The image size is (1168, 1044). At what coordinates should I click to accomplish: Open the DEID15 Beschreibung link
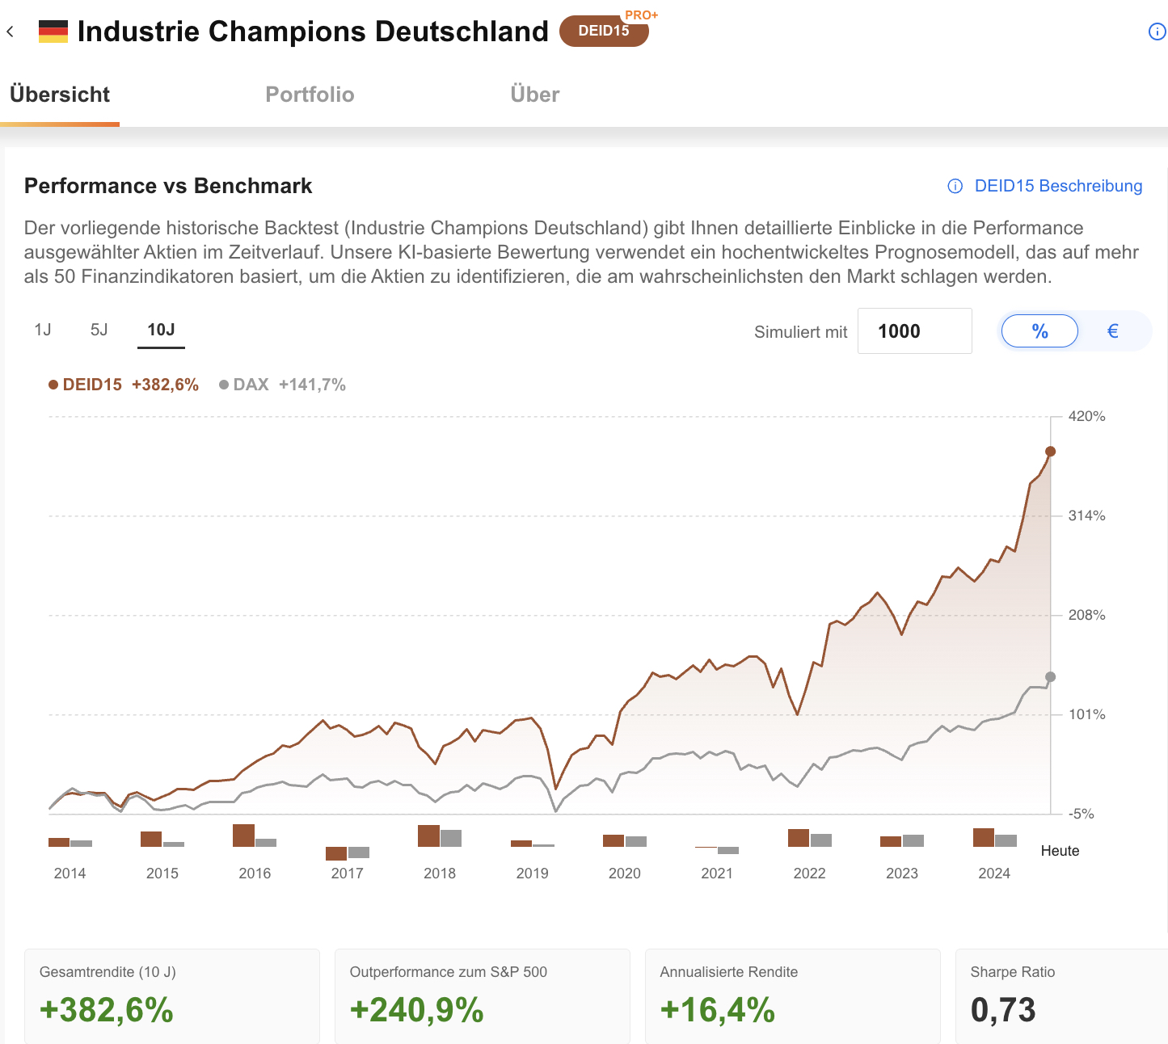[x=1058, y=186]
